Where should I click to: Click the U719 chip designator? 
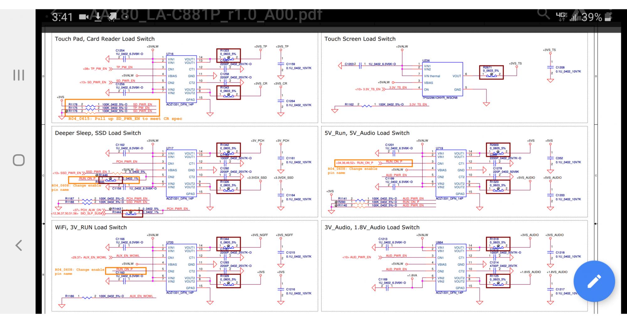coord(439,148)
